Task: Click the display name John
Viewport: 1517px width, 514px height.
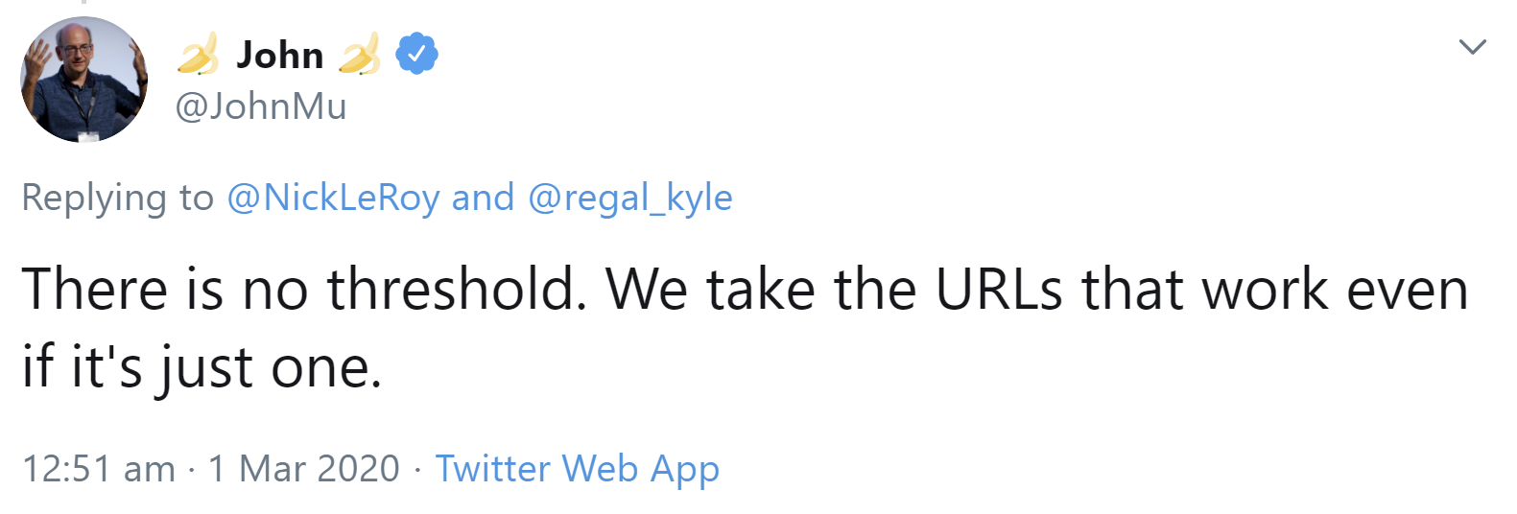Action: point(279,55)
